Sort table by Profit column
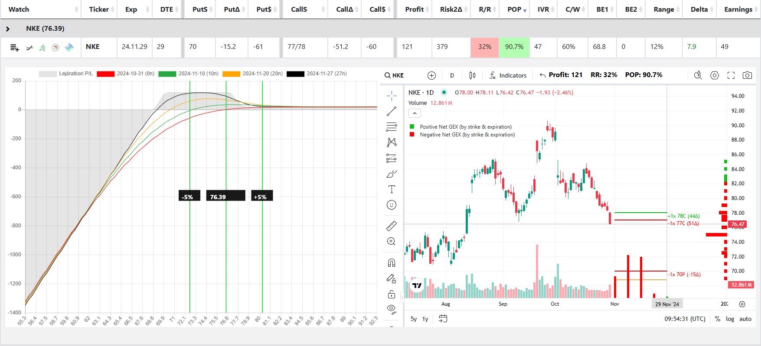The height and width of the screenshot is (346, 761). (415, 9)
